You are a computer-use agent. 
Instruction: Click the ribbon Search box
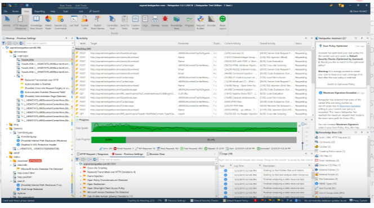coord(95,11)
